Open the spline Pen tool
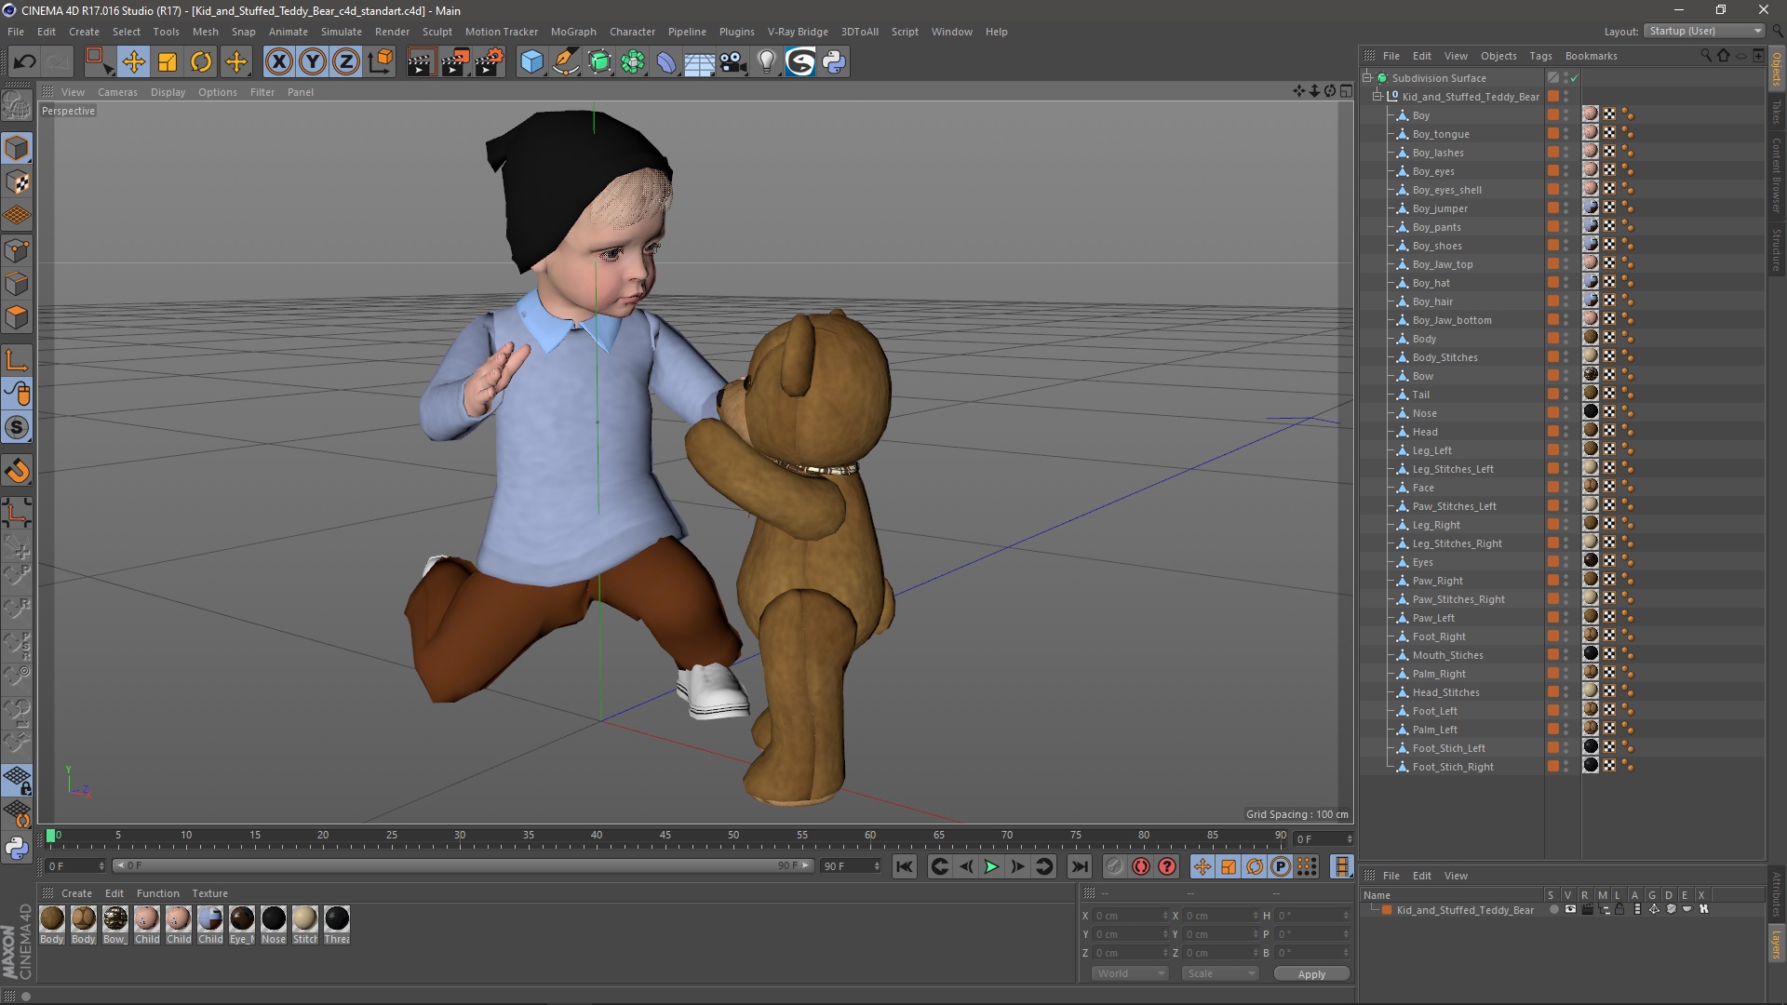1787x1005 pixels. click(x=566, y=62)
